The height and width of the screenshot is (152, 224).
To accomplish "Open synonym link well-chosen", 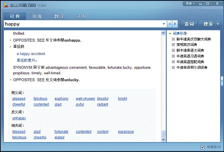I will pyautogui.click(x=85, y=99).
